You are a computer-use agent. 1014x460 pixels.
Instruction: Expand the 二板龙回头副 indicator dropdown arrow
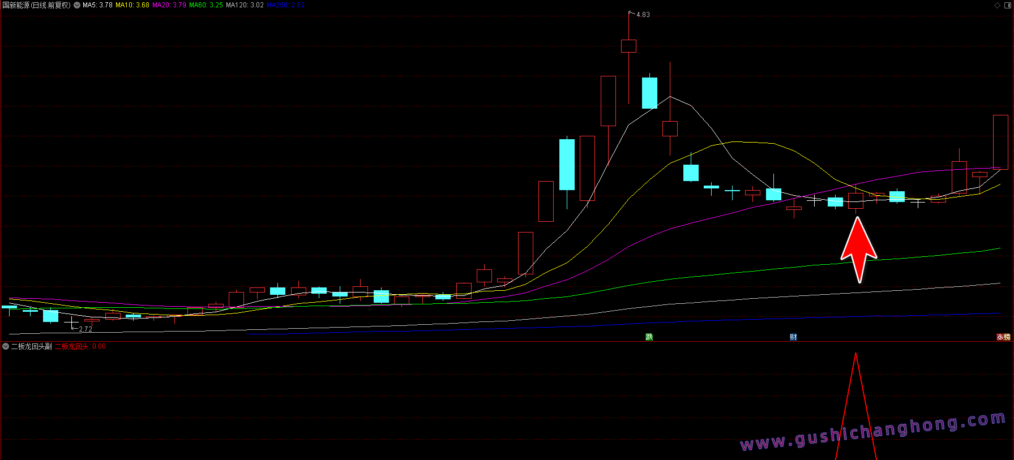pyautogui.click(x=6, y=346)
